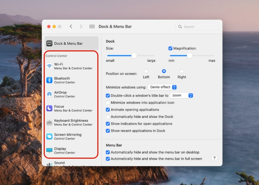Image resolution: width=259 pixels, height=185 pixels.
Task: Select Right dock position radio button
Action: click(x=182, y=71)
